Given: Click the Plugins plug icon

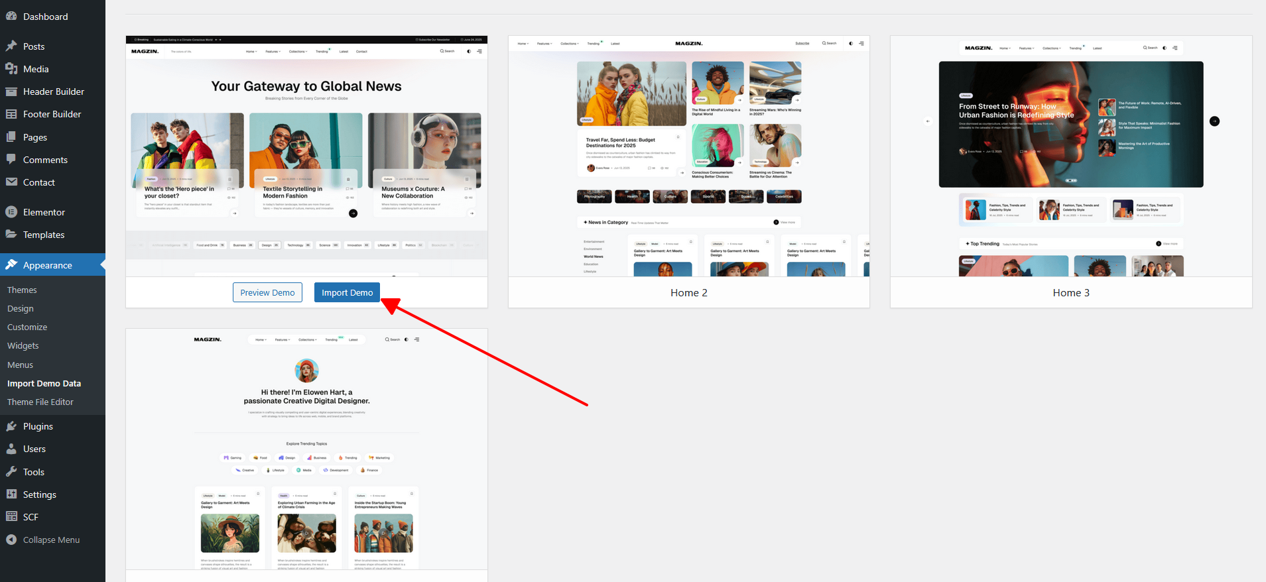Looking at the screenshot, I should coord(11,426).
